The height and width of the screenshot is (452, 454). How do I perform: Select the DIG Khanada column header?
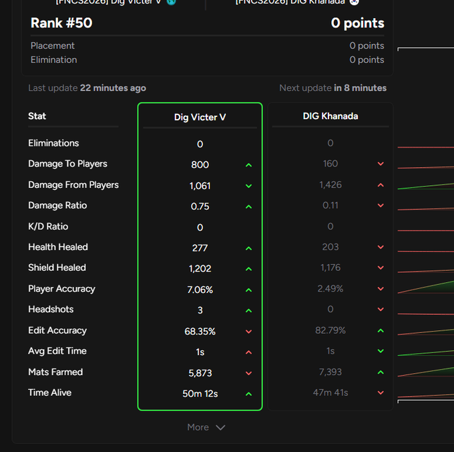tap(330, 116)
